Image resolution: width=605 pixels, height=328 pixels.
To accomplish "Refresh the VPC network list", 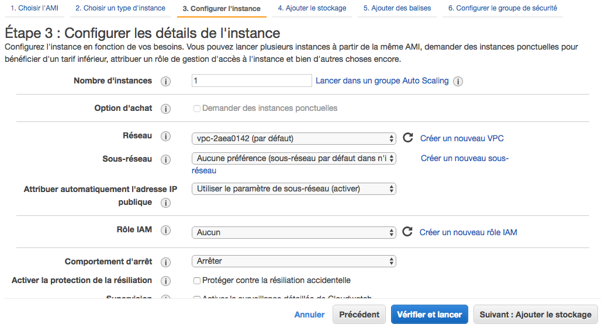I will pos(408,138).
